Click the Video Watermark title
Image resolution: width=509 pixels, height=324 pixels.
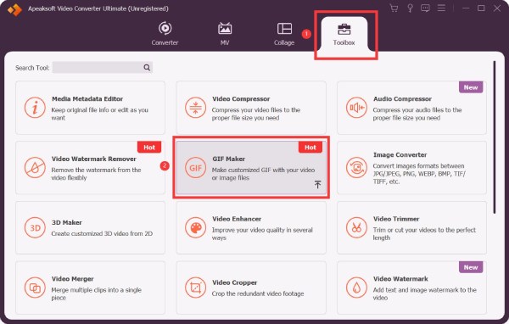tap(400, 279)
